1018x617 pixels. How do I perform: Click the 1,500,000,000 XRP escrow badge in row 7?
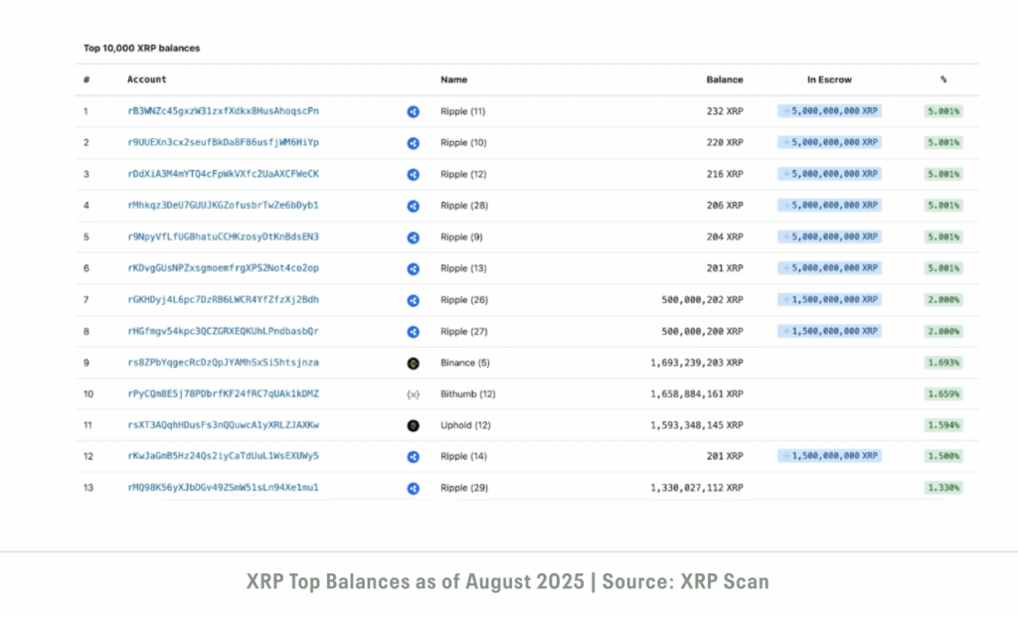[x=829, y=300]
